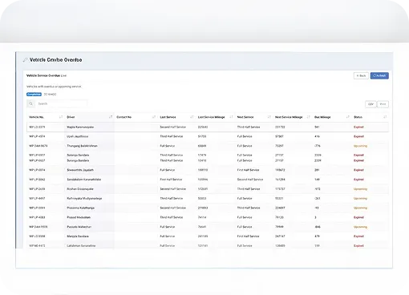Click the Vehicle No. column header
This screenshot has height=295, width=409.
[36, 117]
